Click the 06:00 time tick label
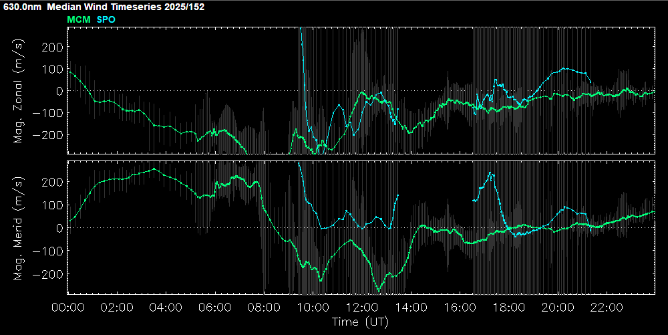 pyautogui.click(x=214, y=308)
